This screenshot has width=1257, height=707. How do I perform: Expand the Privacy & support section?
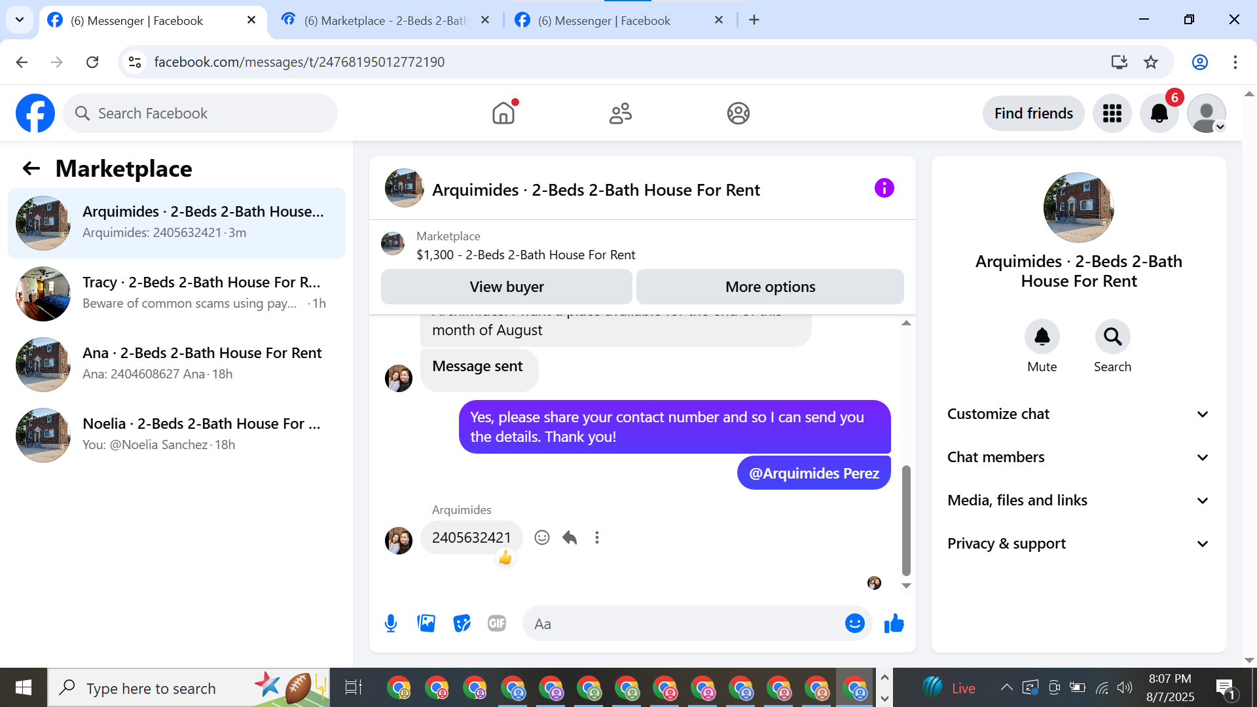pos(1078,544)
